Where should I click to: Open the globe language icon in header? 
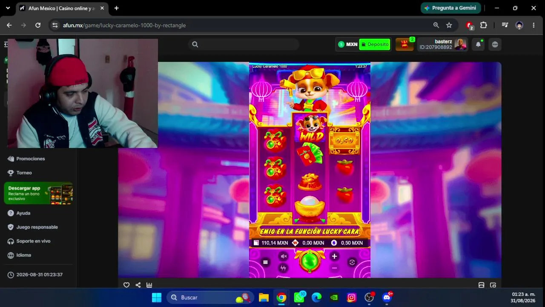click(x=495, y=44)
